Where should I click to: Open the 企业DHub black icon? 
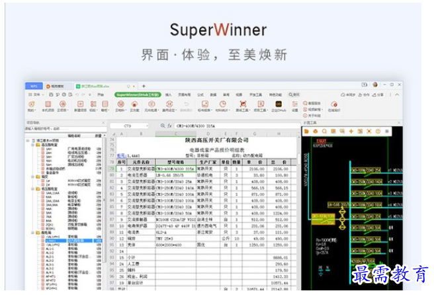point(279,106)
